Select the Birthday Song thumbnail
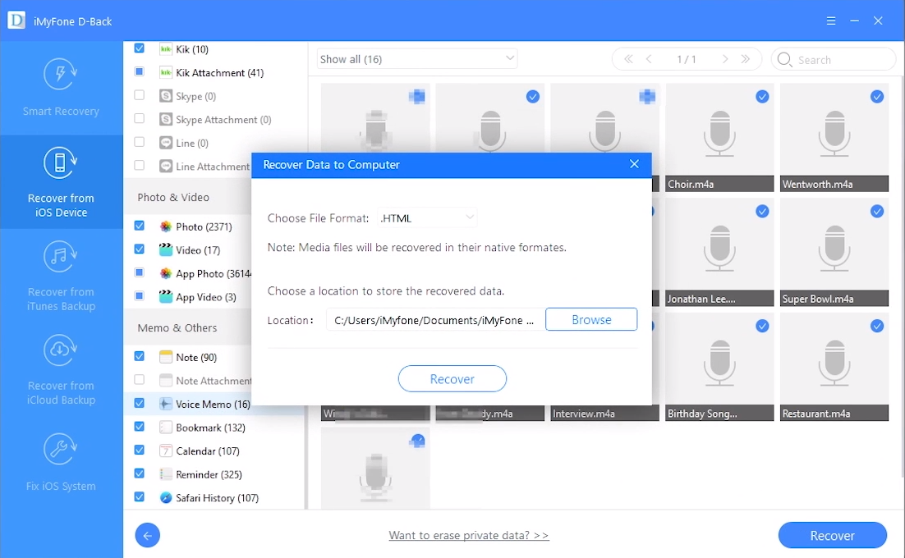 pyautogui.click(x=719, y=367)
